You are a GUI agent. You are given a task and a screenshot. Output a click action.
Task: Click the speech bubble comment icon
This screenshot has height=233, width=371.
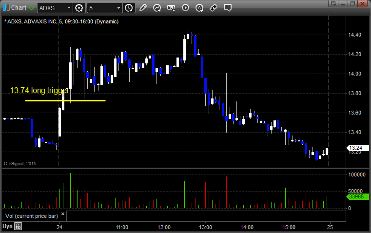227,8
